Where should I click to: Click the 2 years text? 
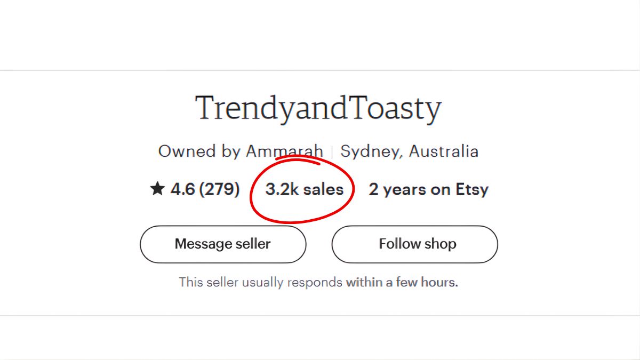coord(398,189)
